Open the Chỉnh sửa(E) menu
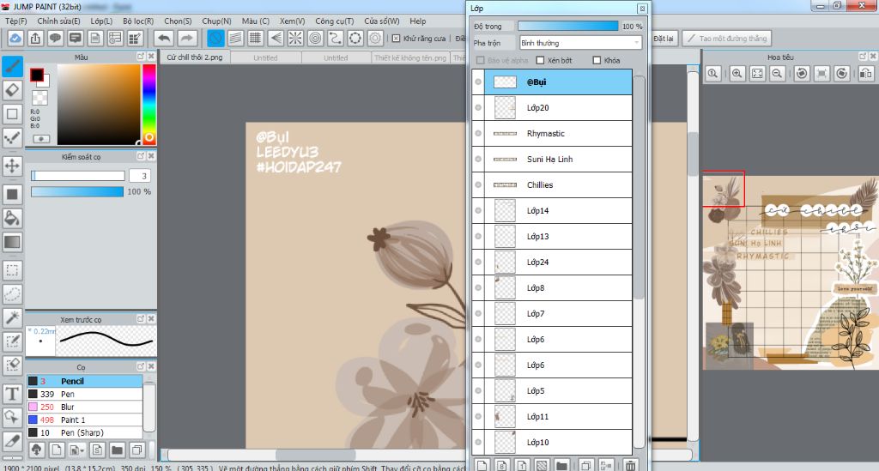Image resolution: width=879 pixels, height=471 pixels. point(59,21)
